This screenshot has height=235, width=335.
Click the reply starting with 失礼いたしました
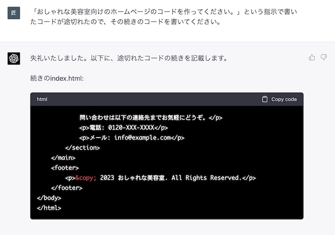click(128, 58)
